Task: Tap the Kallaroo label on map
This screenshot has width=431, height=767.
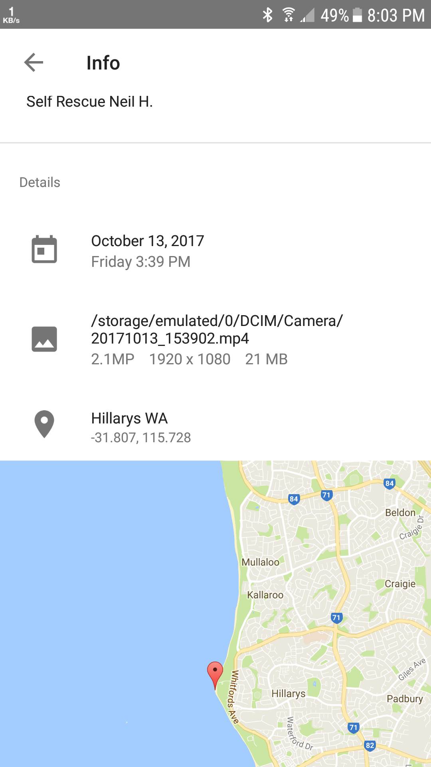Action: (x=265, y=595)
